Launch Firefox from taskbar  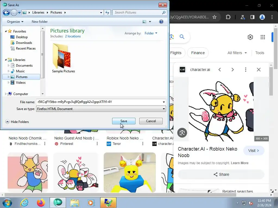(x=41, y=203)
